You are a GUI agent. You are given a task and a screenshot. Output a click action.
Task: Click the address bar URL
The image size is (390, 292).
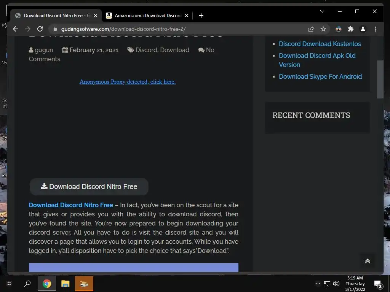point(123,29)
